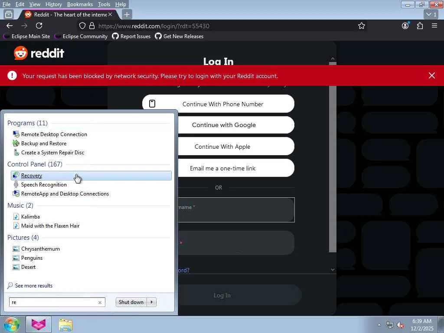Open Report Issues bookmark
Image resolution: width=444 pixels, height=333 pixels.
pos(131,36)
